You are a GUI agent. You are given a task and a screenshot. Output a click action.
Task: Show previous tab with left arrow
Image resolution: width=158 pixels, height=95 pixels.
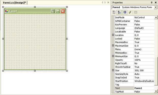pos(102,2)
